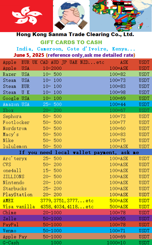
Task: Select '3779,3751,3777...etc' AMEX numbers
Action: tap(67, 201)
